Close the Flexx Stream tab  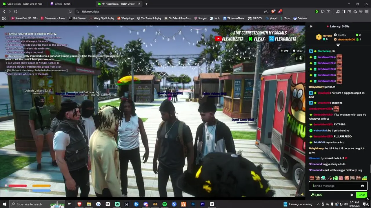click(139, 4)
